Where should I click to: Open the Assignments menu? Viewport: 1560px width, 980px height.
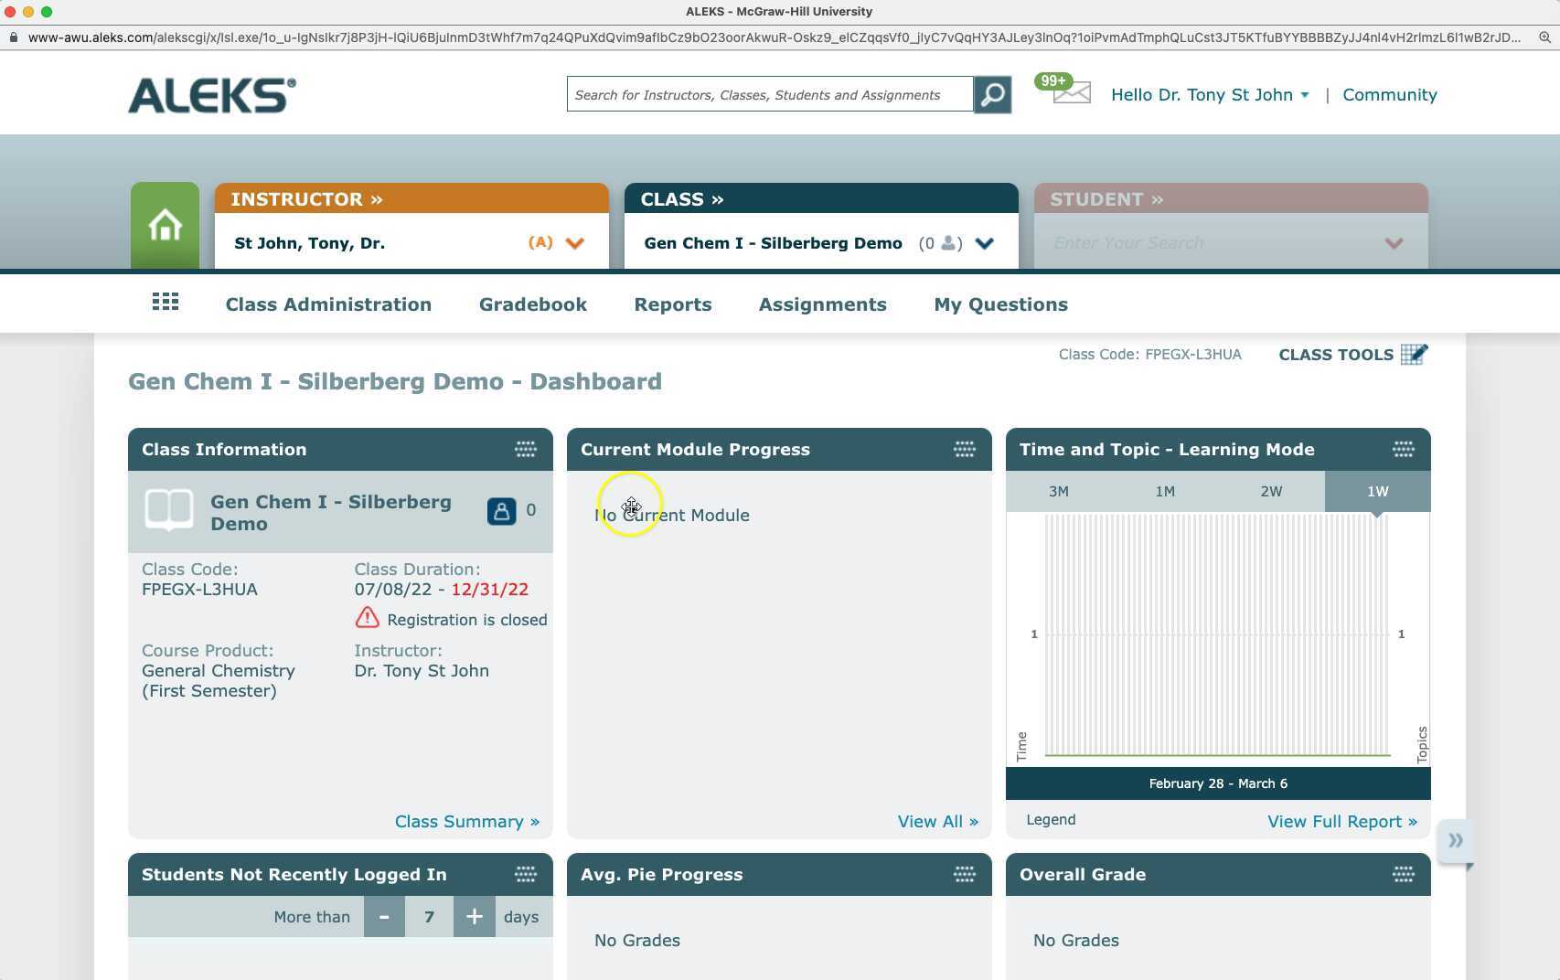click(x=821, y=304)
